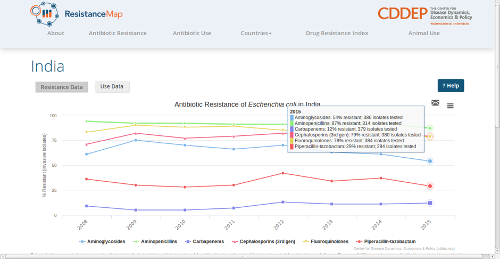Switch to the Use Data tab
The width and height of the screenshot is (500, 259).
(x=112, y=86)
